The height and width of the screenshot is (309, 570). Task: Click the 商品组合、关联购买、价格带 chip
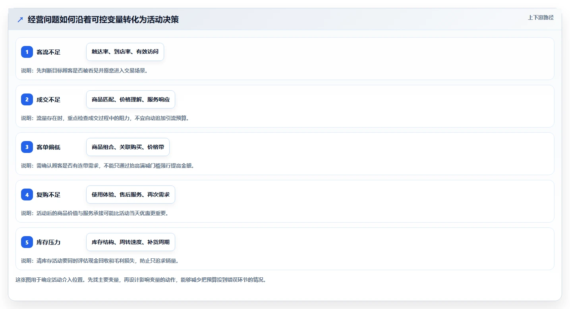point(128,147)
